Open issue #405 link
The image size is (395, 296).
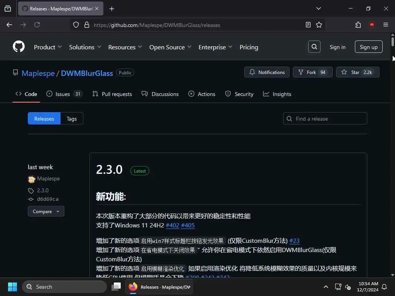[188, 225]
